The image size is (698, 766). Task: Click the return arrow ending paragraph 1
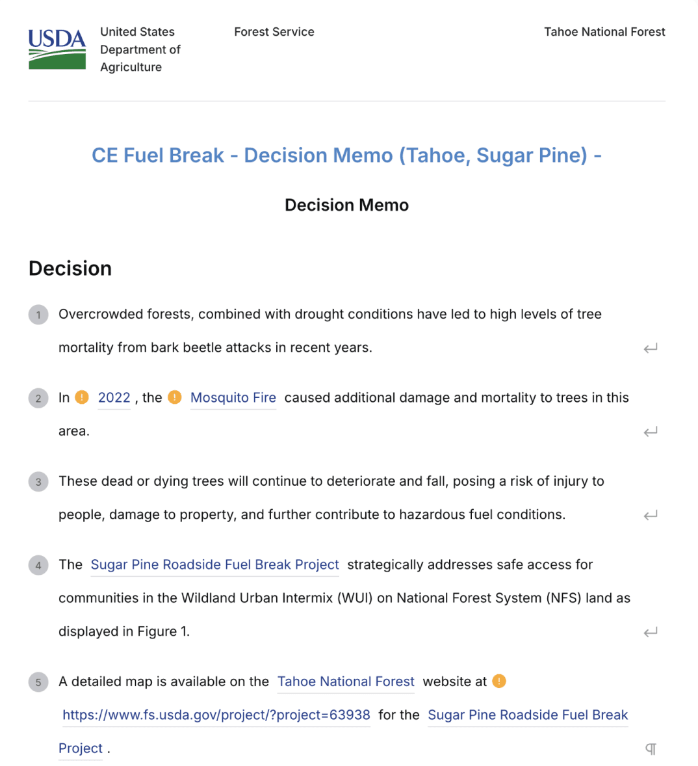point(651,349)
